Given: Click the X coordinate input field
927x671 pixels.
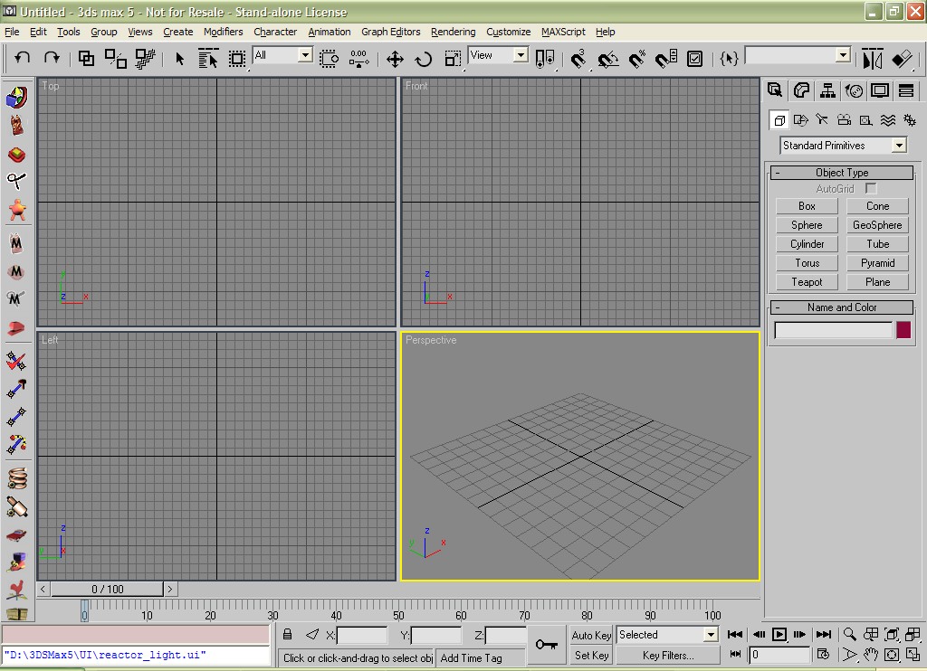Looking at the screenshot, I should click(362, 635).
